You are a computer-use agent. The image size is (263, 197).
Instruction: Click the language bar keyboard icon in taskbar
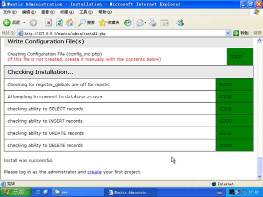pyautogui.click(x=219, y=193)
